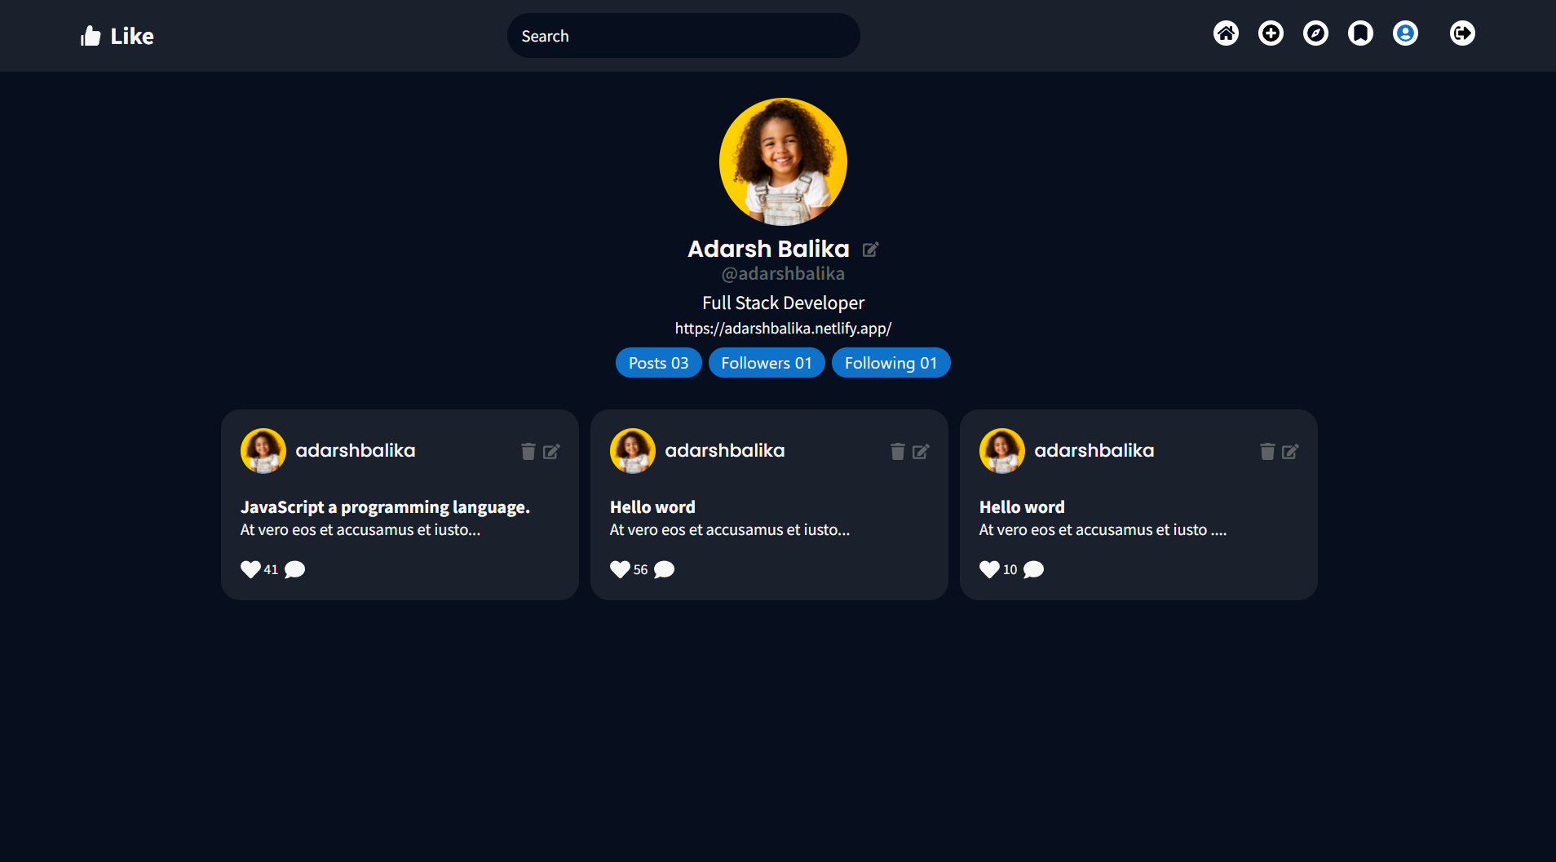This screenshot has width=1556, height=862.
Task: Click excerpt text under JavaScript post title
Action: coord(360,530)
